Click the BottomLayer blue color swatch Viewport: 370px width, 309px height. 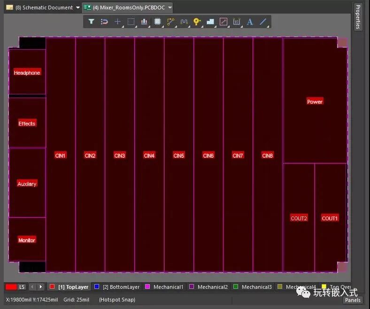(97, 286)
